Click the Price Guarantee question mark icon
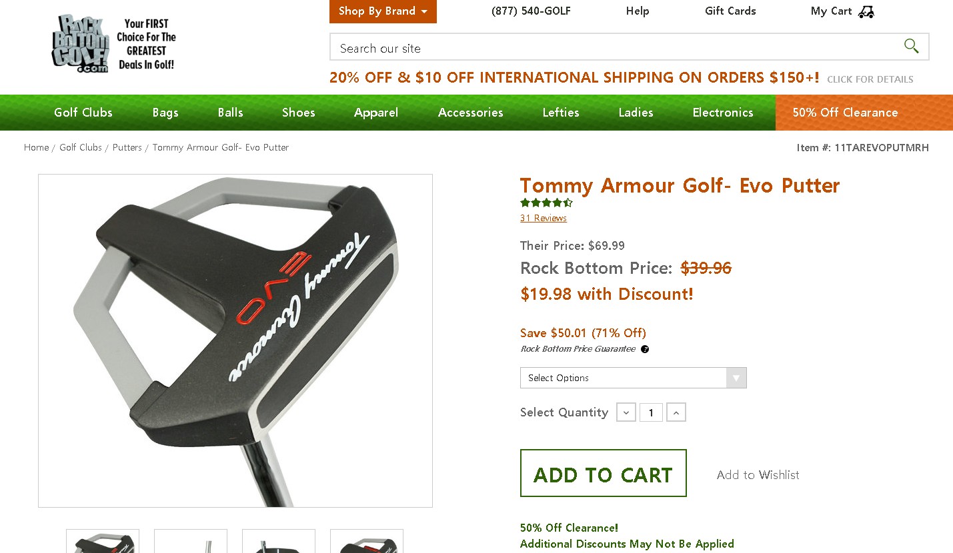Image resolution: width=953 pixels, height=553 pixels. point(645,349)
